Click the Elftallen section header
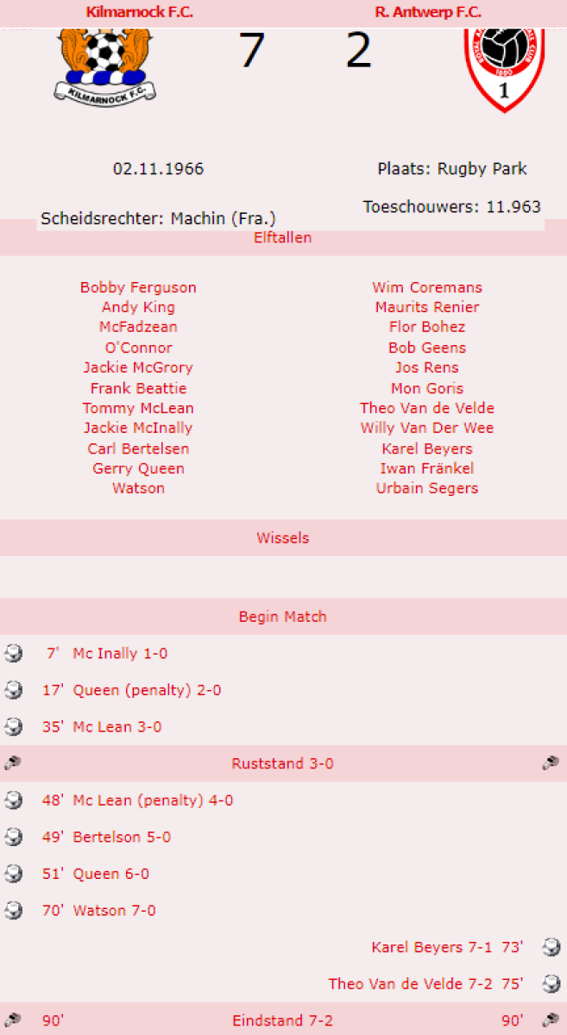This screenshot has width=567, height=1035. (283, 237)
